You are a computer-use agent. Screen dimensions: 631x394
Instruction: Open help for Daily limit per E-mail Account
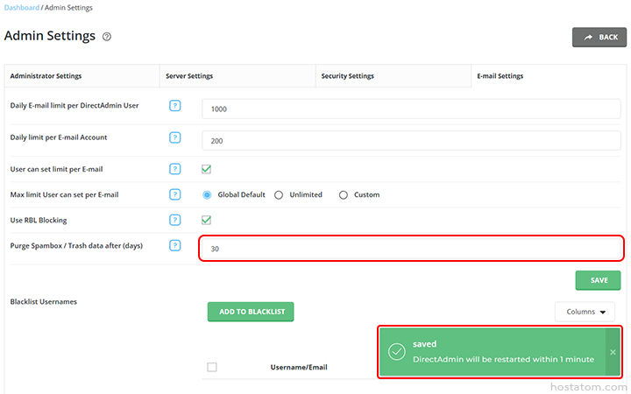[175, 137]
